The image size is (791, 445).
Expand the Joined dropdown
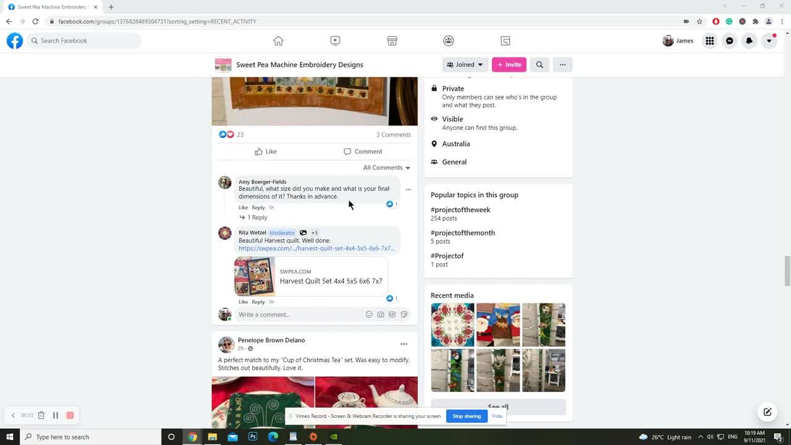point(465,64)
